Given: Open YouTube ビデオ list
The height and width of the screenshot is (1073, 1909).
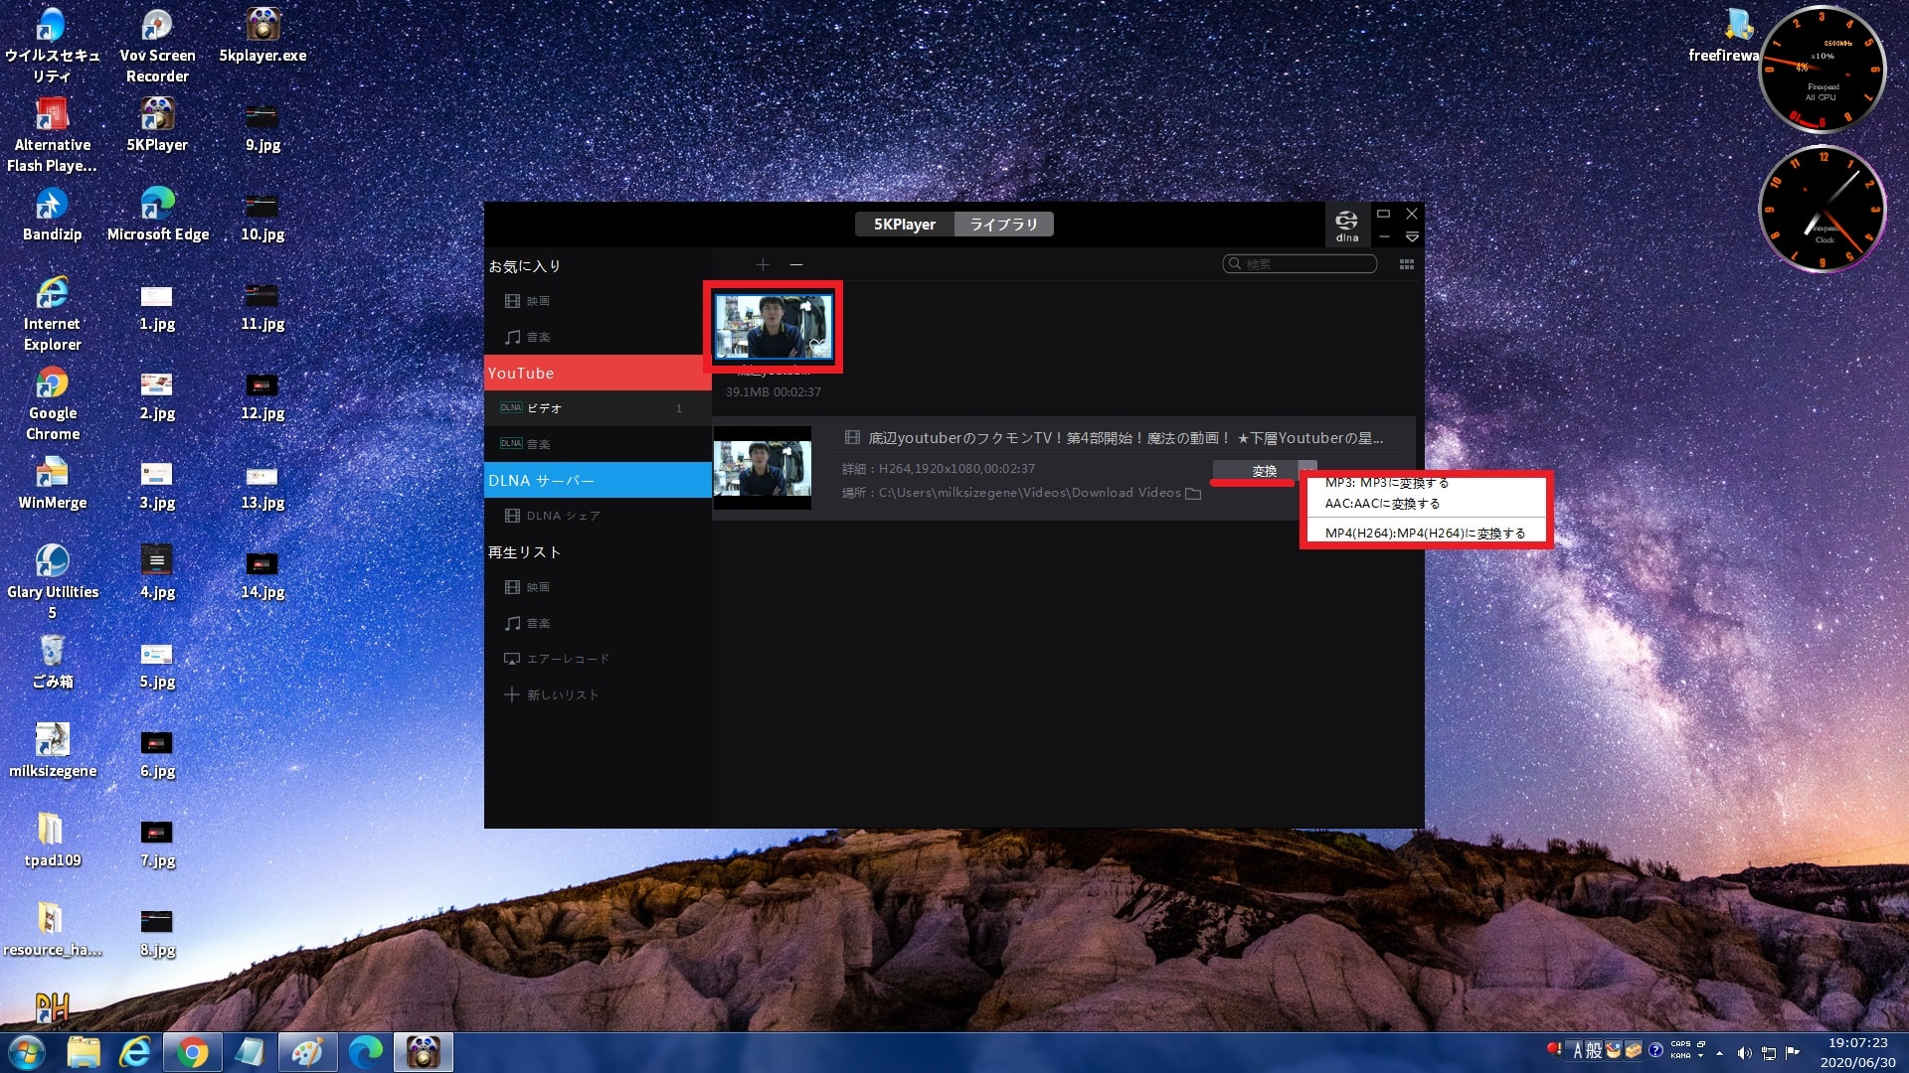Looking at the screenshot, I should [x=597, y=408].
